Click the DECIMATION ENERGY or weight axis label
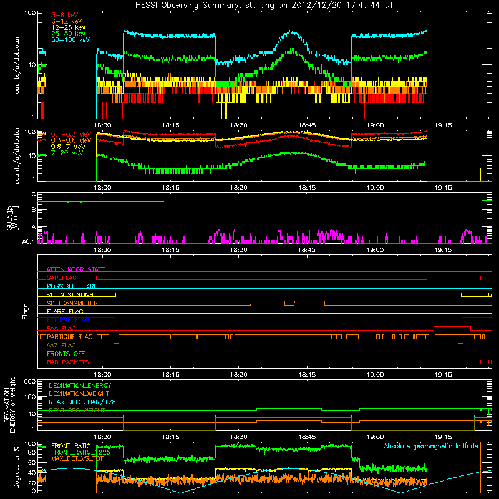The width and height of the screenshot is (499, 499). pos(9,405)
